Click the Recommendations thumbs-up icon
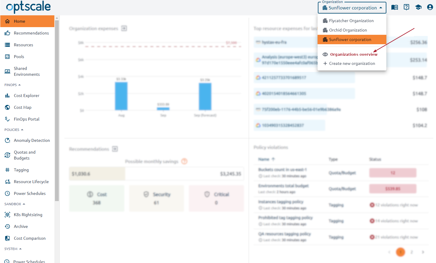The image size is (436, 263). click(x=7, y=33)
